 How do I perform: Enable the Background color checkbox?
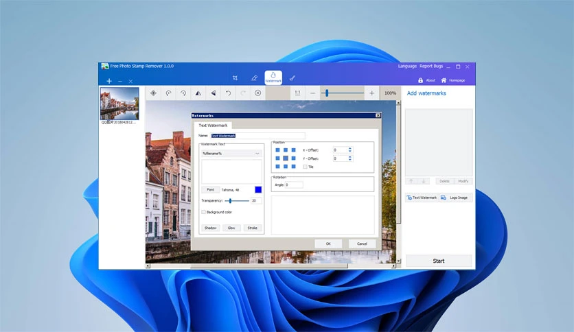click(x=203, y=212)
